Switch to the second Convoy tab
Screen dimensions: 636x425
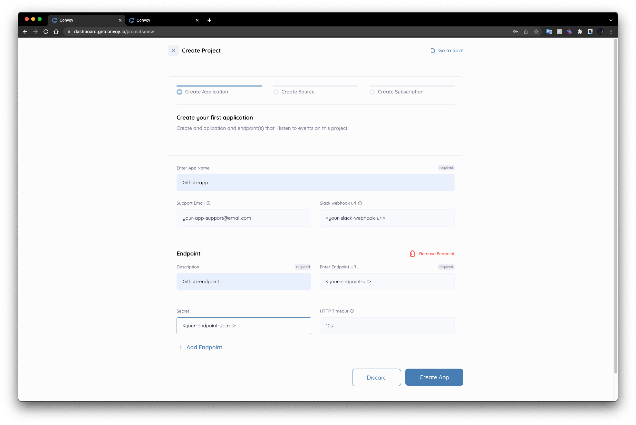coord(164,20)
